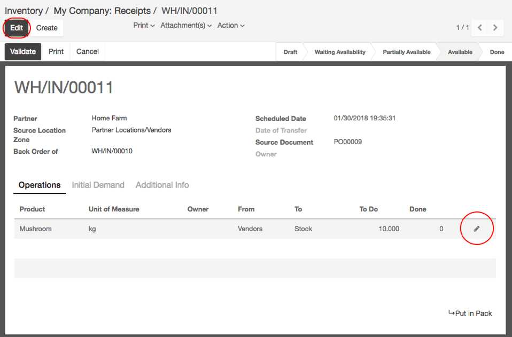This screenshot has height=337, width=512.
Task: Click the Done quantity 0 cell
Action: point(441,229)
